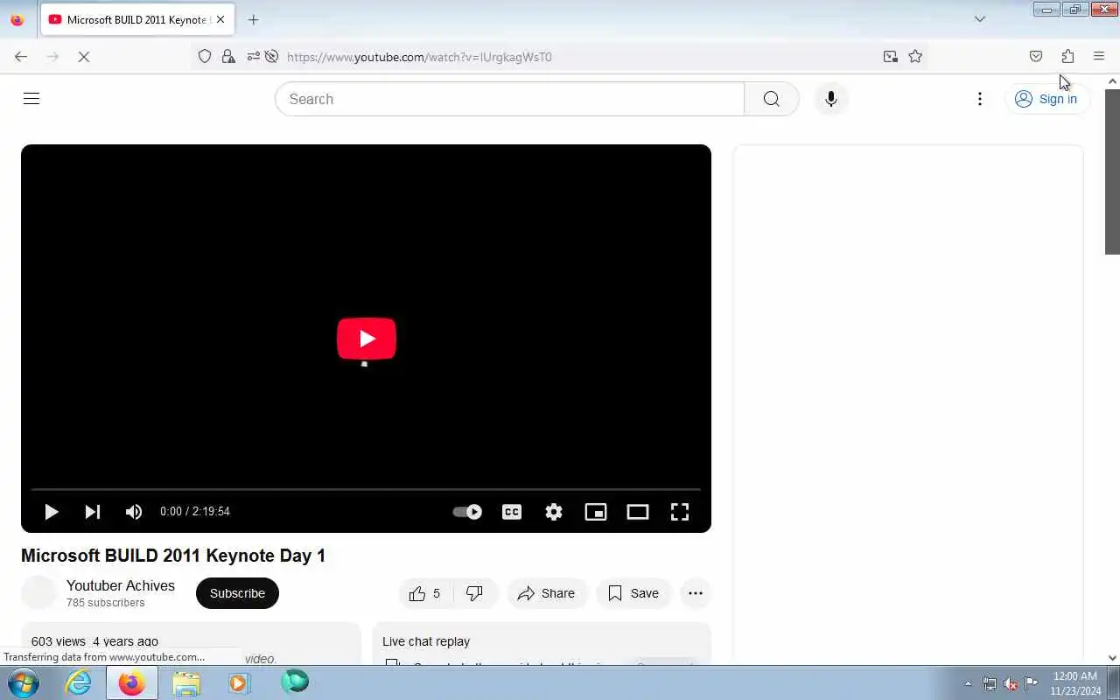Open site permissions icon in address bar
1120x700 pixels.
point(253,57)
